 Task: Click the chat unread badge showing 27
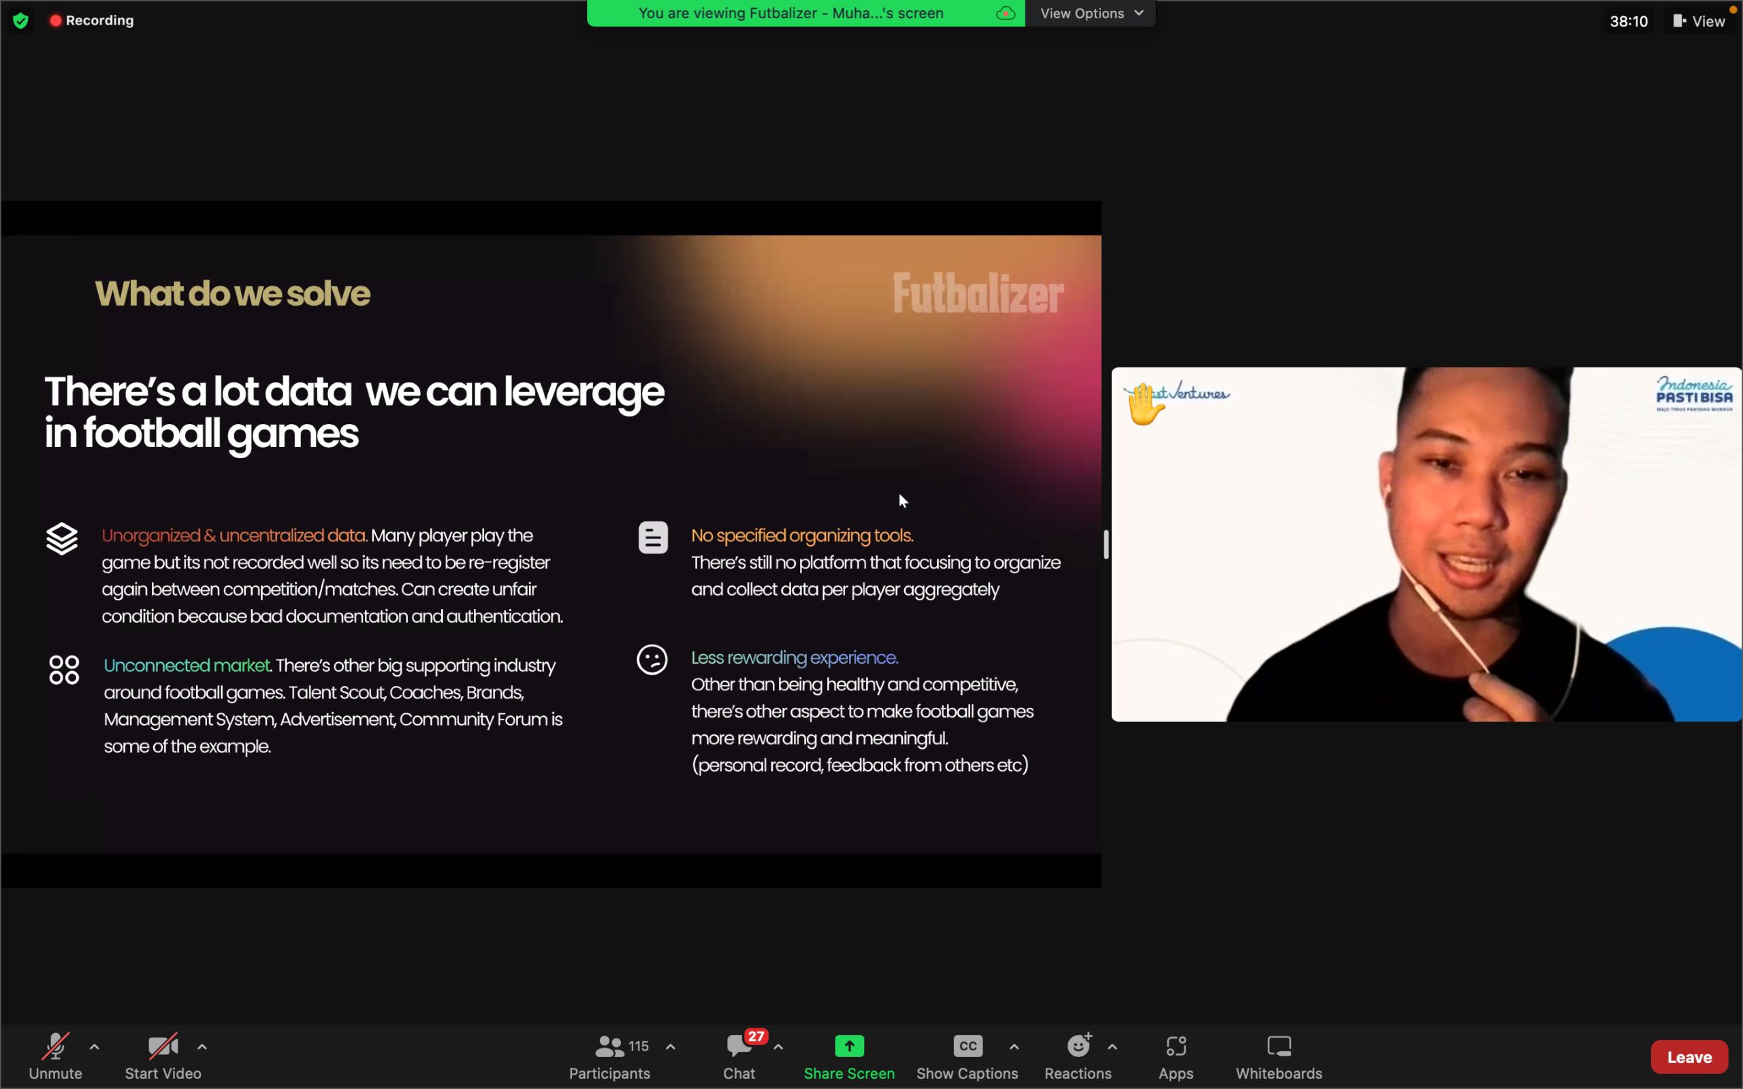point(756,1037)
